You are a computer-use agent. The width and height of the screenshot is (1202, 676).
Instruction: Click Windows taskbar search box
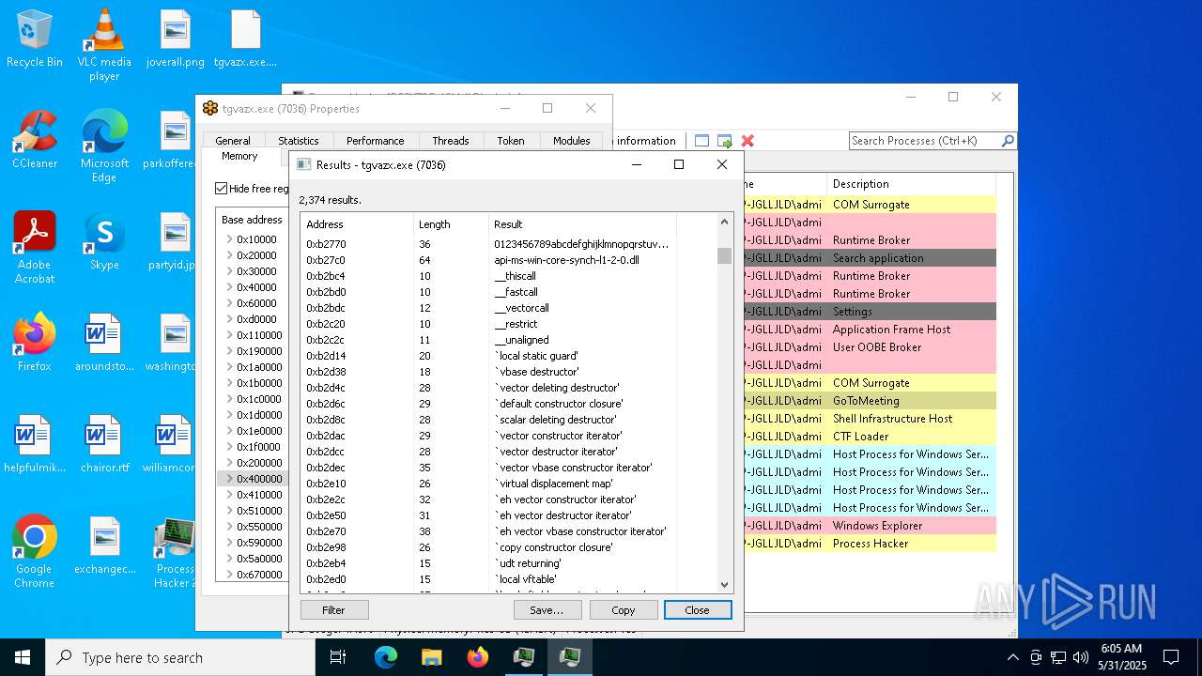(x=180, y=657)
